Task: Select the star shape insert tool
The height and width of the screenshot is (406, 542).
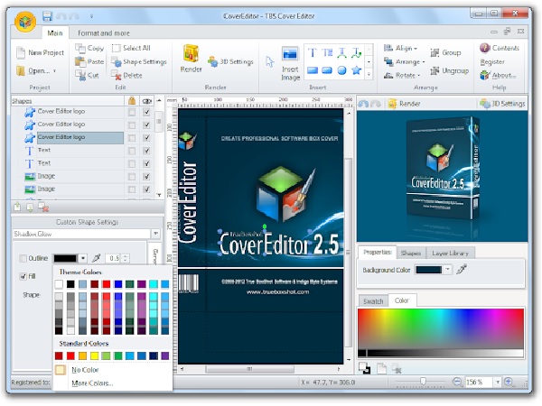Action: (x=356, y=70)
